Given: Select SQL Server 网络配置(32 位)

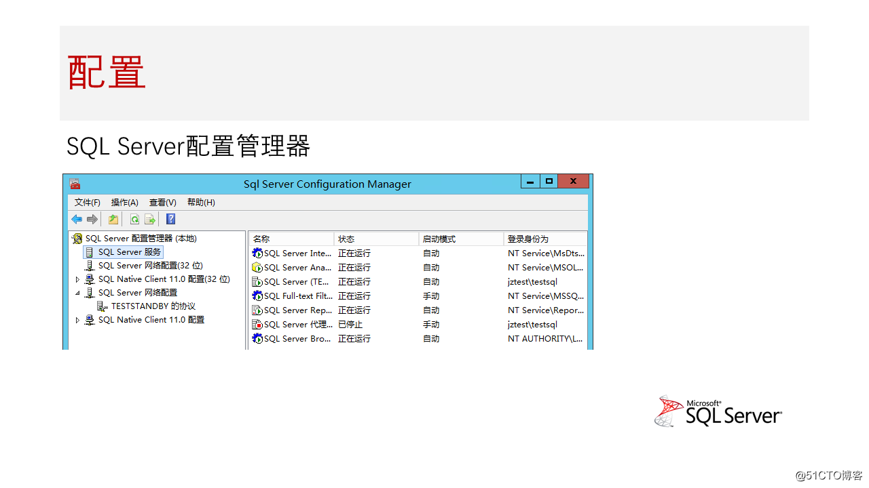Looking at the screenshot, I should (151, 266).
